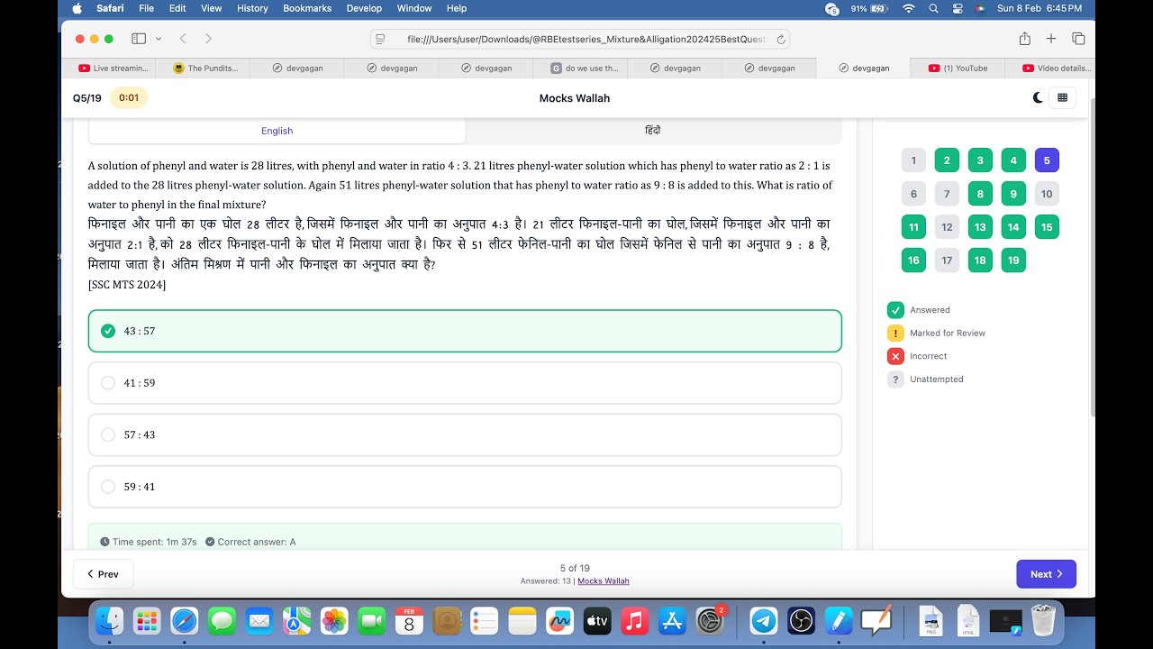The height and width of the screenshot is (649, 1153).
Task: Expand sidebar dropdown chevron in toolbar
Action: click(159, 39)
